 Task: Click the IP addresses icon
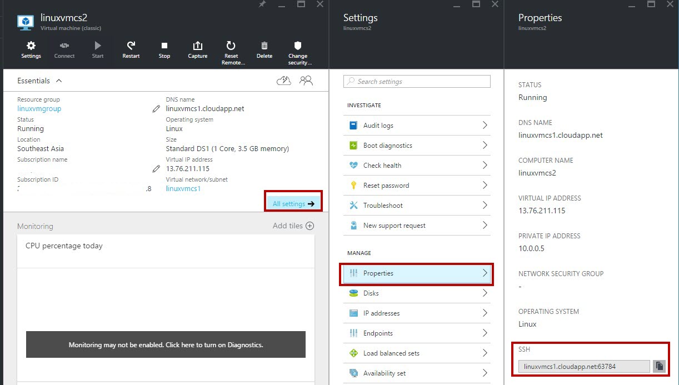(353, 313)
